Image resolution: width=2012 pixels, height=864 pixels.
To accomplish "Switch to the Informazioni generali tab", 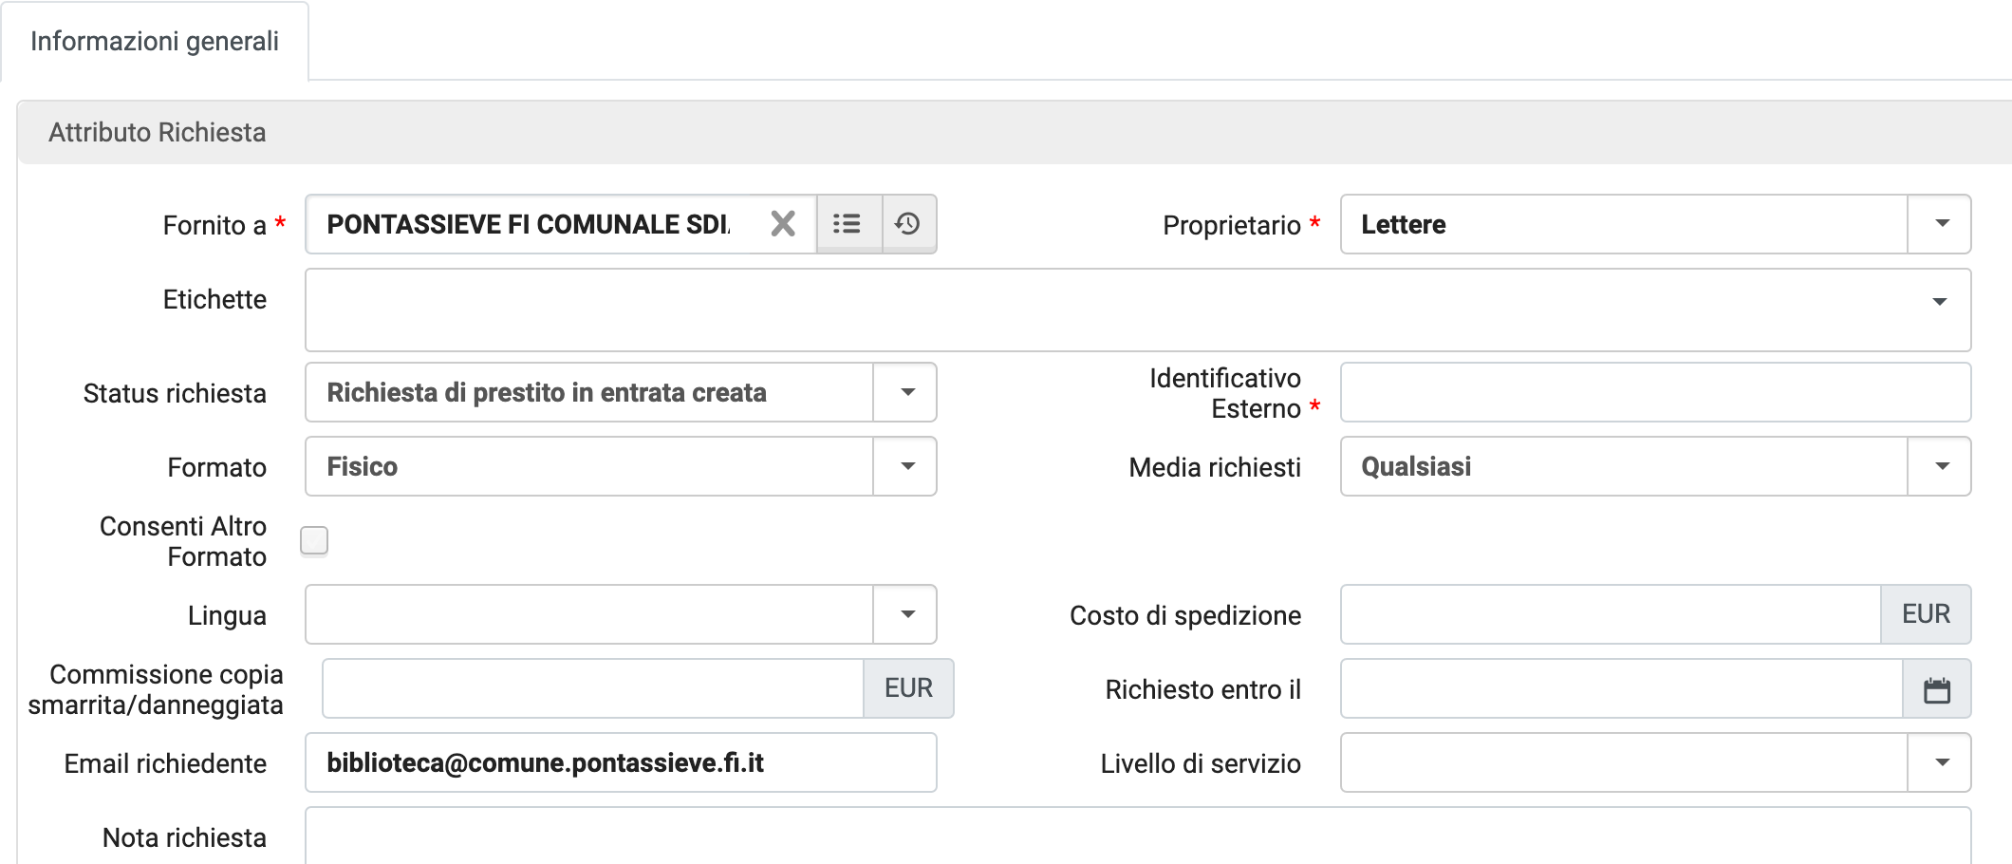I will tap(155, 41).
